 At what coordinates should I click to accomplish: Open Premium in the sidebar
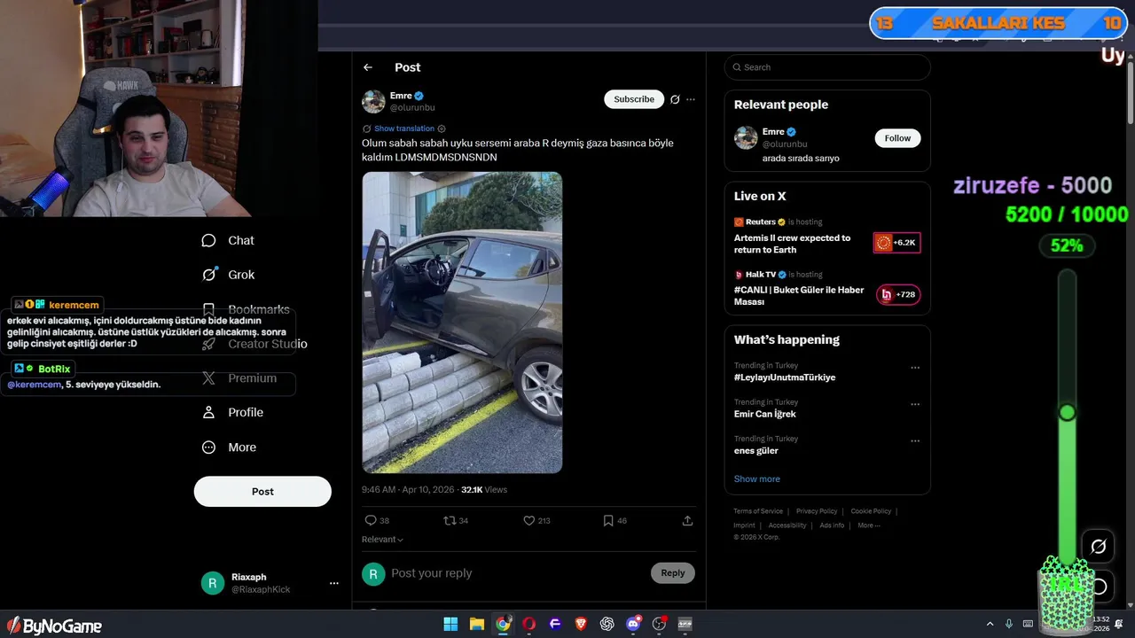tap(239, 377)
